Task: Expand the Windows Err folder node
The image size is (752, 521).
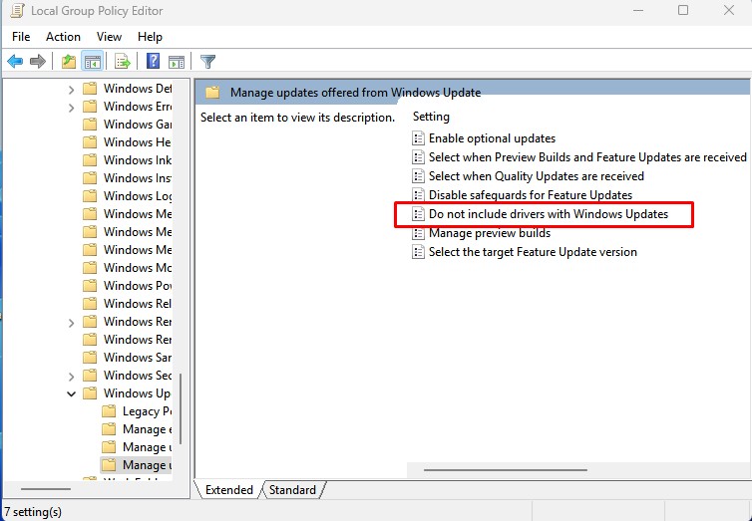Action: pyautogui.click(x=71, y=108)
